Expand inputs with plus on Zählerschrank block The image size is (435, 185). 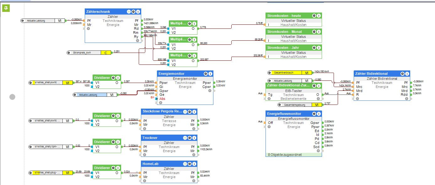tap(89, 28)
